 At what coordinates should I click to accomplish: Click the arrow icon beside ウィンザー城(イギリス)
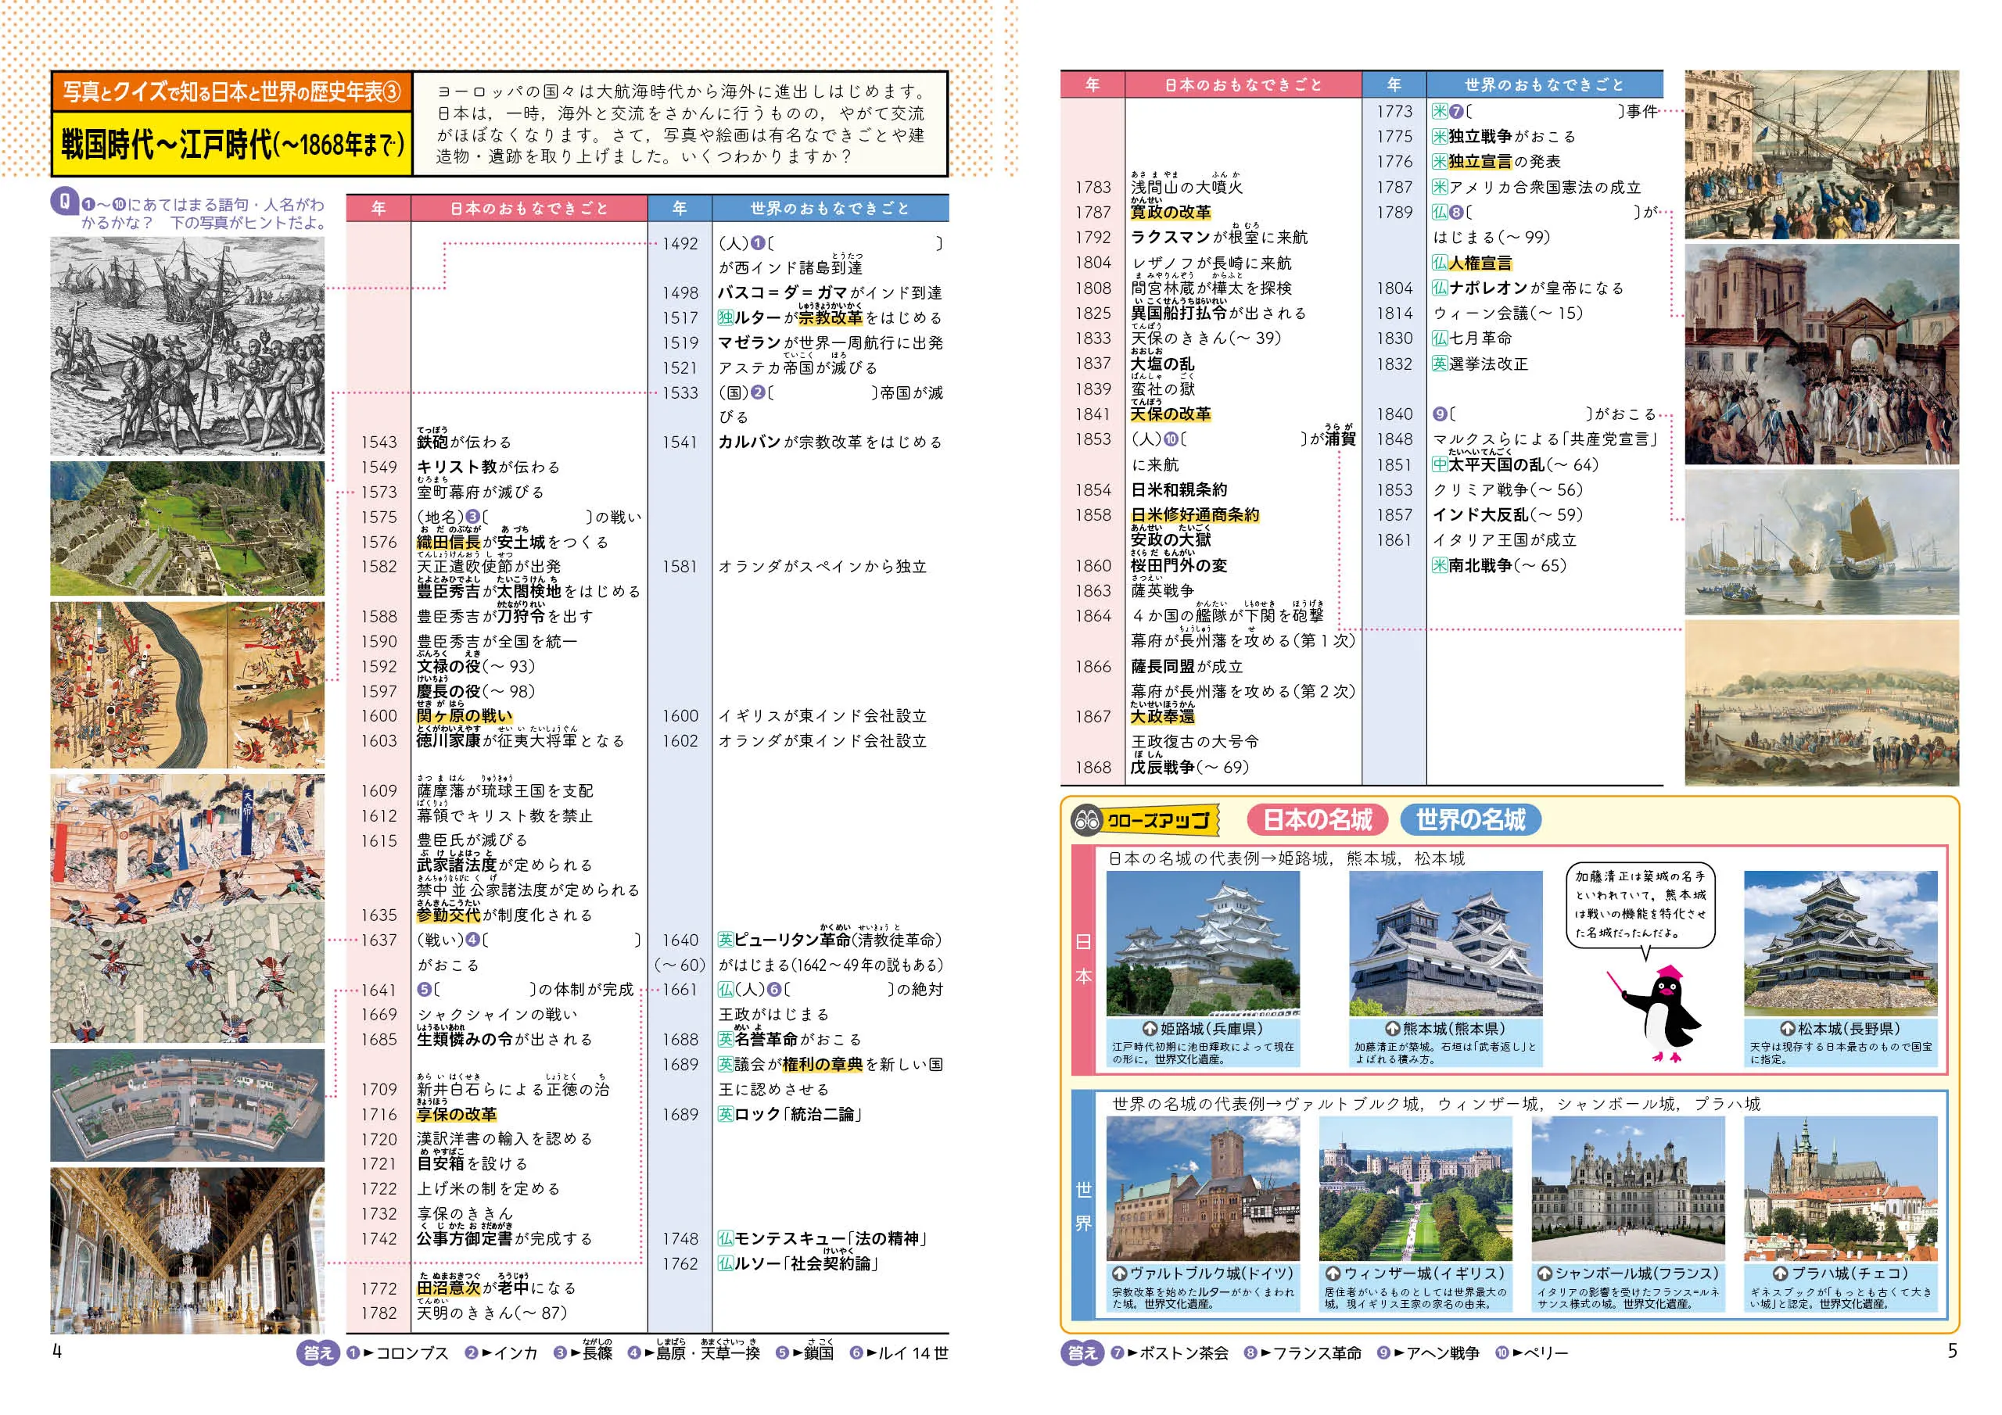[x=1333, y=1273]
